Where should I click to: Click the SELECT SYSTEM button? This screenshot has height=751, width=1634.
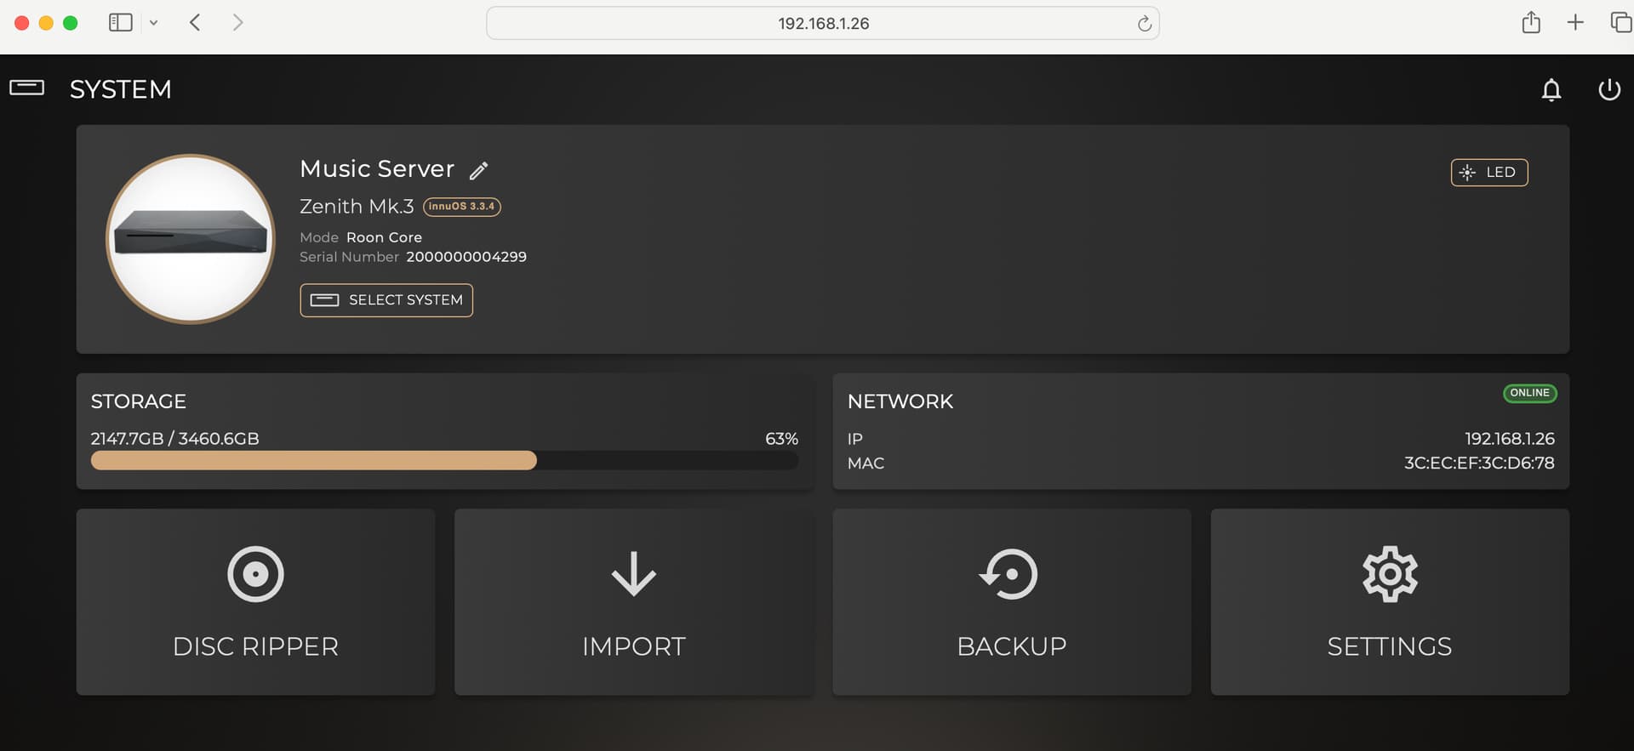[386, 300]
